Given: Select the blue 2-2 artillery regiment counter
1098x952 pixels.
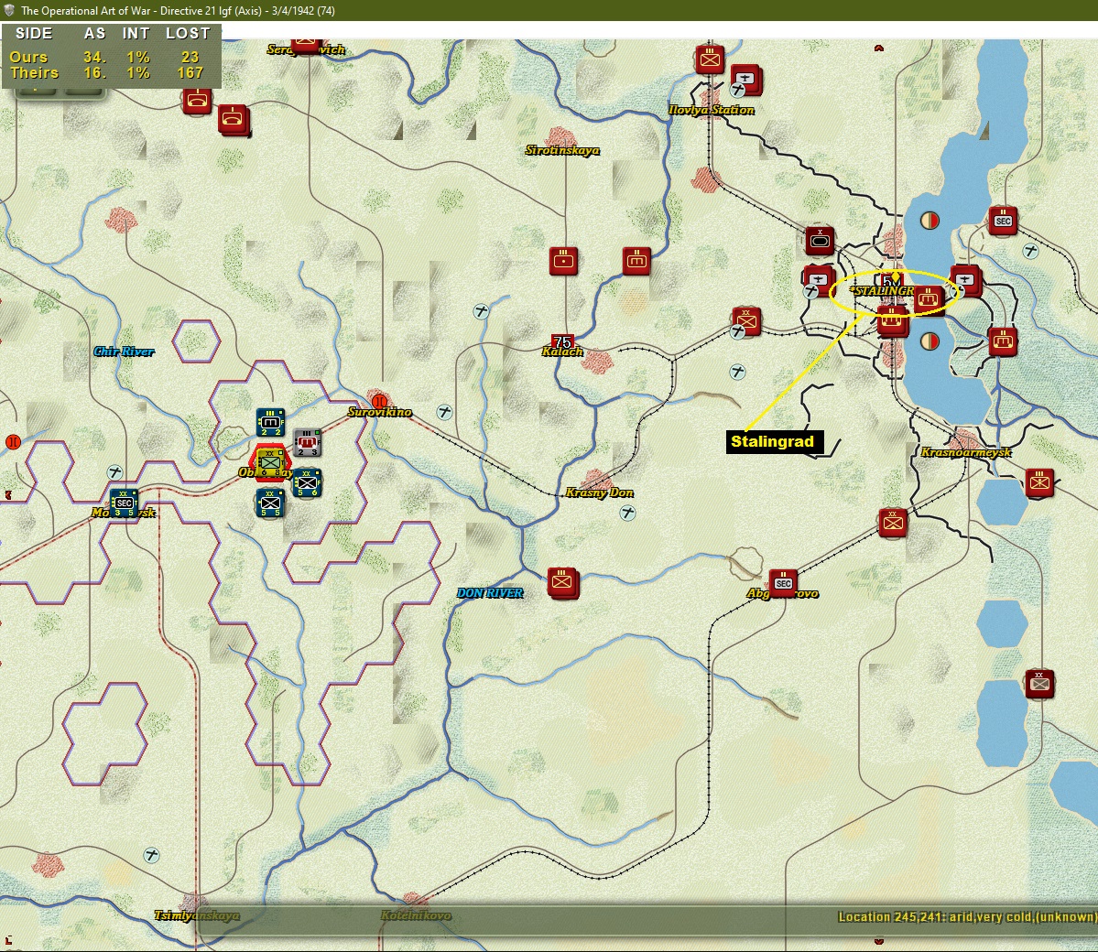Looking at the screenshot, I should (x=270, y=422).
